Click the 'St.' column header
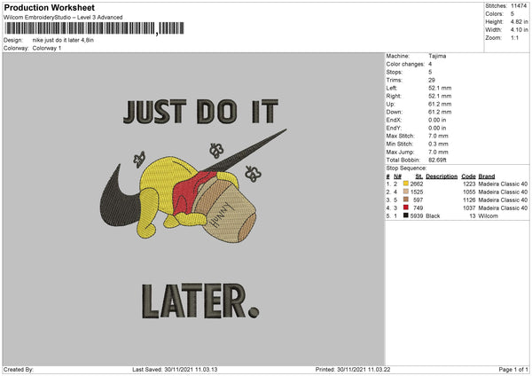This screenshot has height=376, width=532. (419, 176)
